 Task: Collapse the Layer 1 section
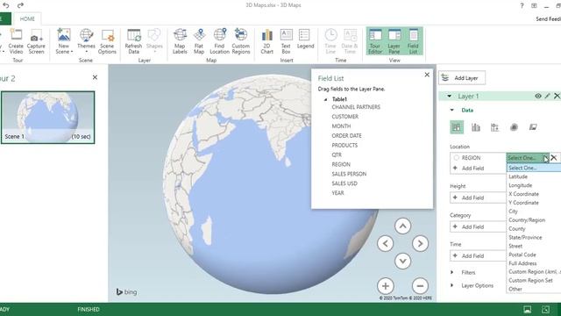(449, 96)
